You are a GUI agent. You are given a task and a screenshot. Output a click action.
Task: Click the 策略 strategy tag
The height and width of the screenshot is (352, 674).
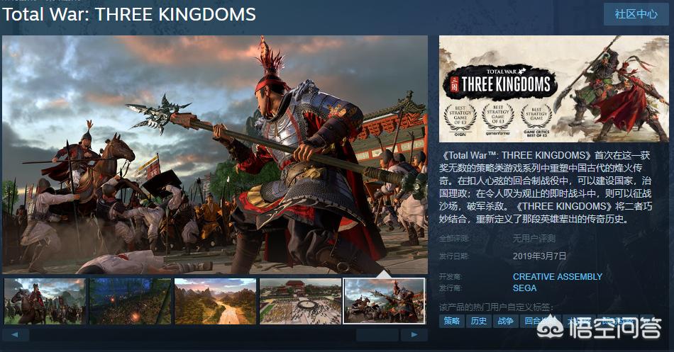tap(452, 321)
